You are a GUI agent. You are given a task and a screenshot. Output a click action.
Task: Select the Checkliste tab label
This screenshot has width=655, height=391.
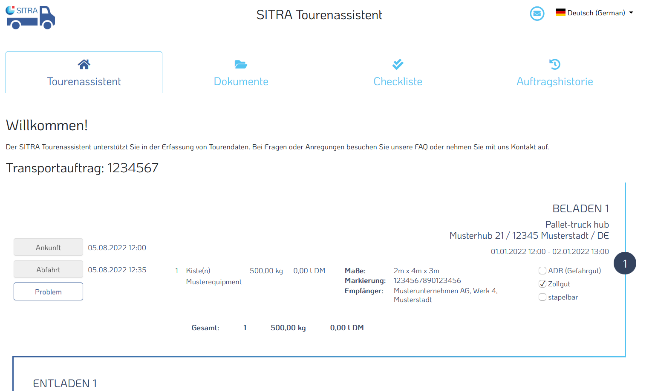[x=398, y=81]
